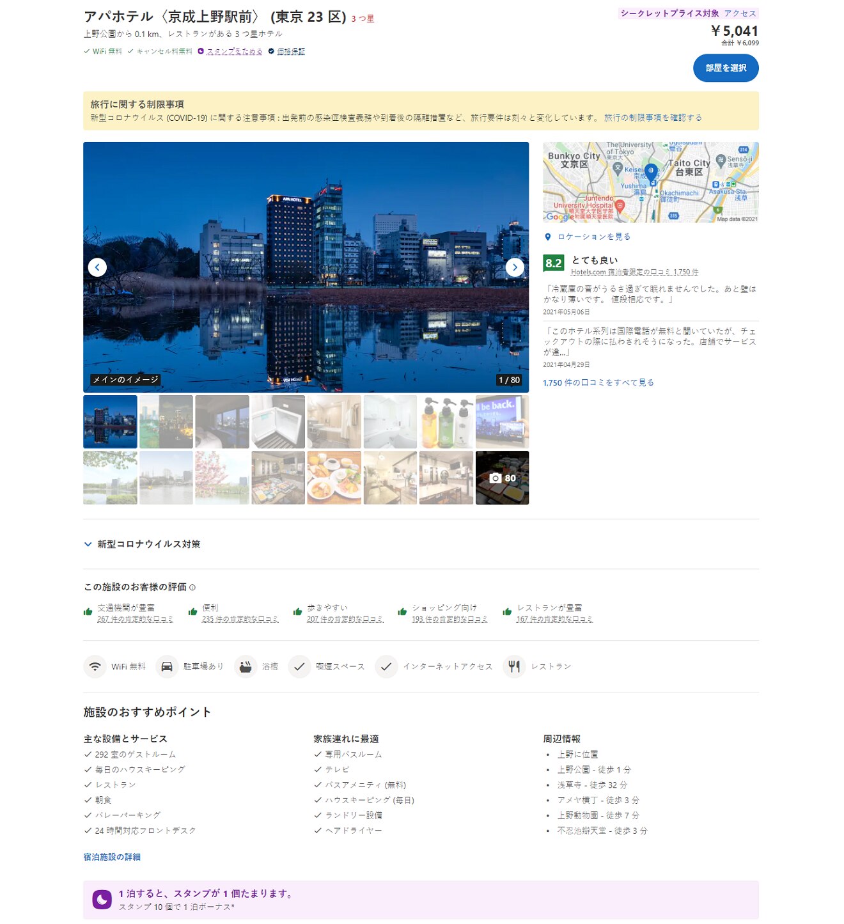Open 167 件の肯定的な口コミ link
The height and width of the screenshot is (924, 844).
click(x=554, y=619)
